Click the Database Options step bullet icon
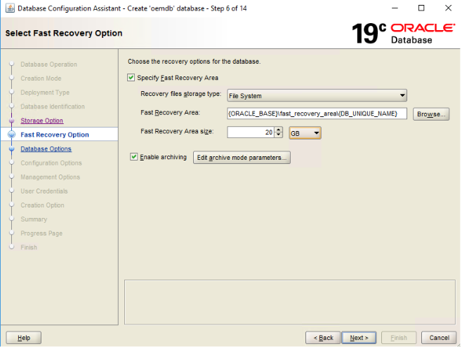Viewport: 462px width, 349px height. [x=11, y=149]
